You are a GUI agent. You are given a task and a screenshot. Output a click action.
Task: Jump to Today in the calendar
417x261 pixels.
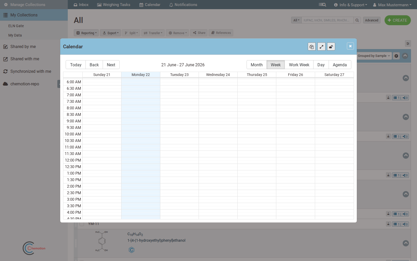(76, 65)
